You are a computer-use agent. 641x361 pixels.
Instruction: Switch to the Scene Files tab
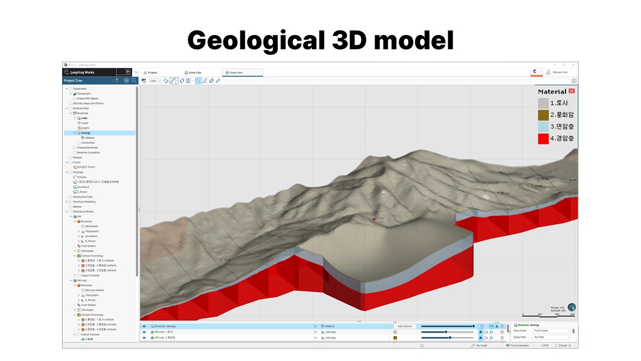tap(193, 73)
